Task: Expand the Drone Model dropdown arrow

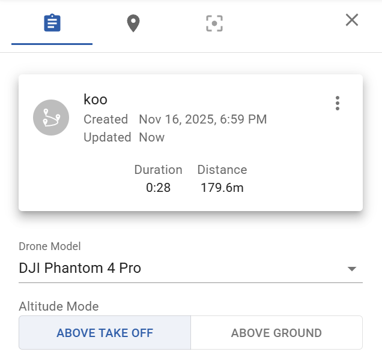Action: 352,269
